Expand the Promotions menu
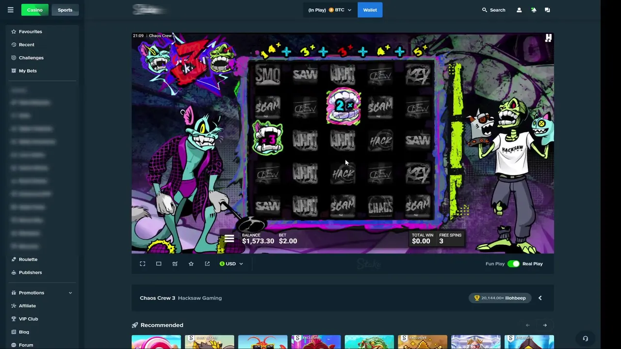Image resolution: width=621 pixels, height=349 pixels. pyautogui.click(x=42, y=293)
